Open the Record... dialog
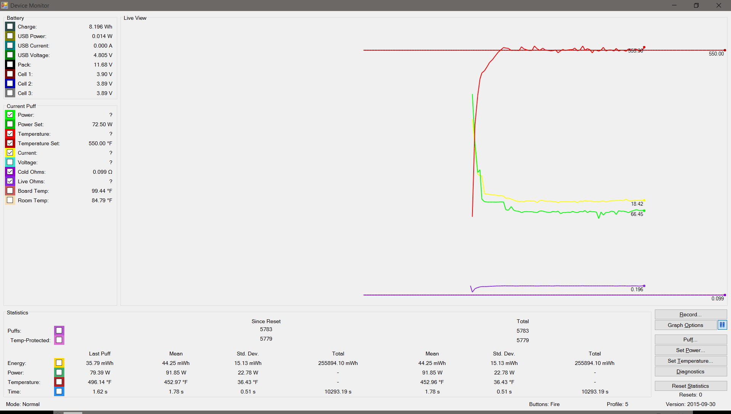Image resolution: width=731 pixels, height=414 pixels. [x=690, y=314]
